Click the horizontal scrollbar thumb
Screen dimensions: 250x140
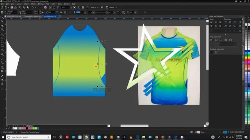click(134, 126)
